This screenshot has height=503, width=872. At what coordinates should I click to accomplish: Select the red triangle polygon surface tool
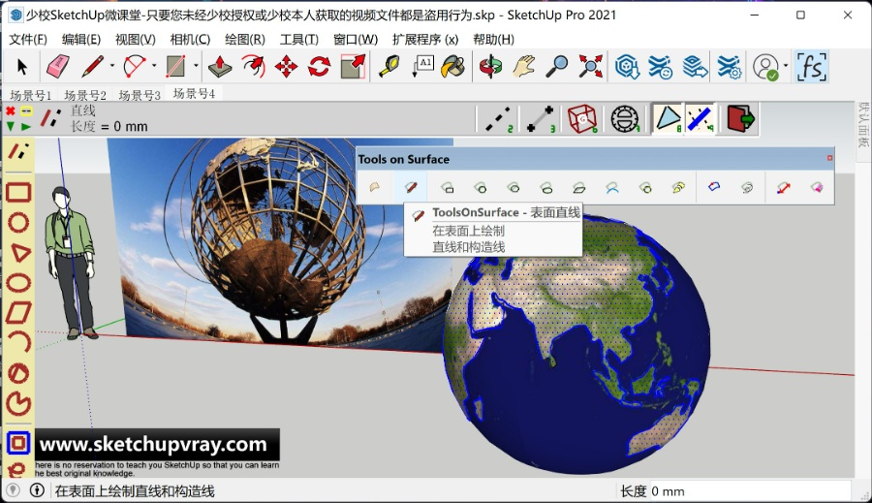pos(19,253)
